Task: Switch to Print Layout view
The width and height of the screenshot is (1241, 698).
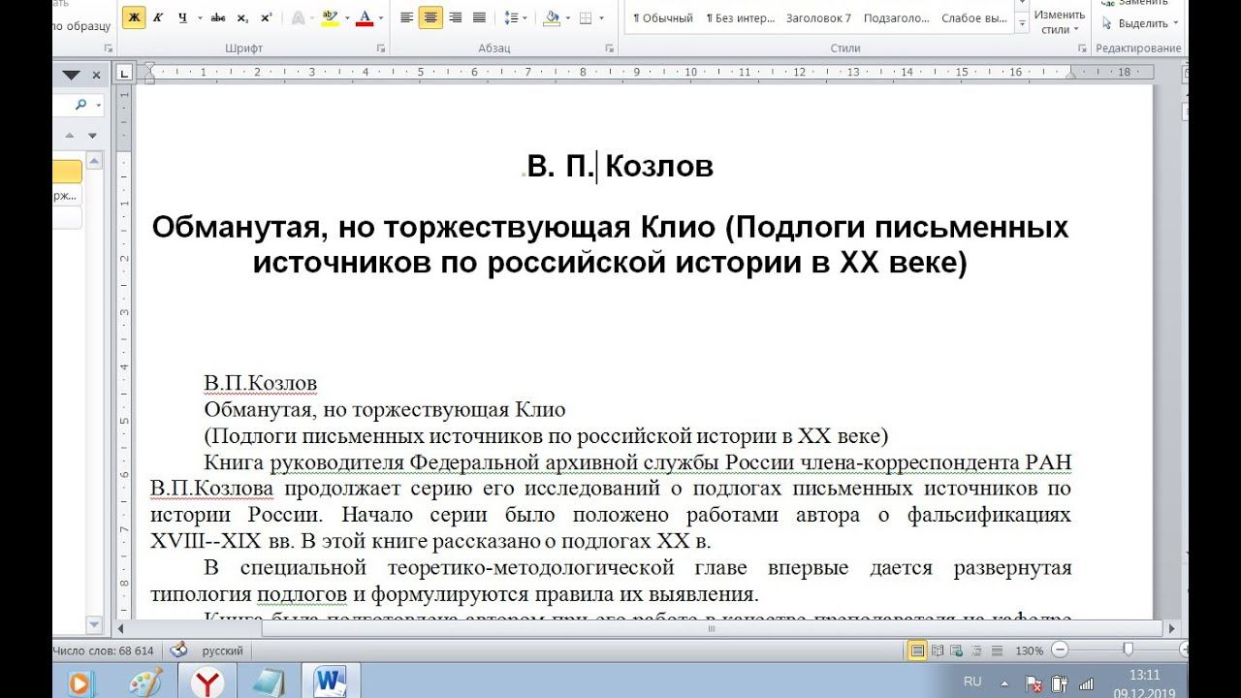Action: click(x=916, y=650)
